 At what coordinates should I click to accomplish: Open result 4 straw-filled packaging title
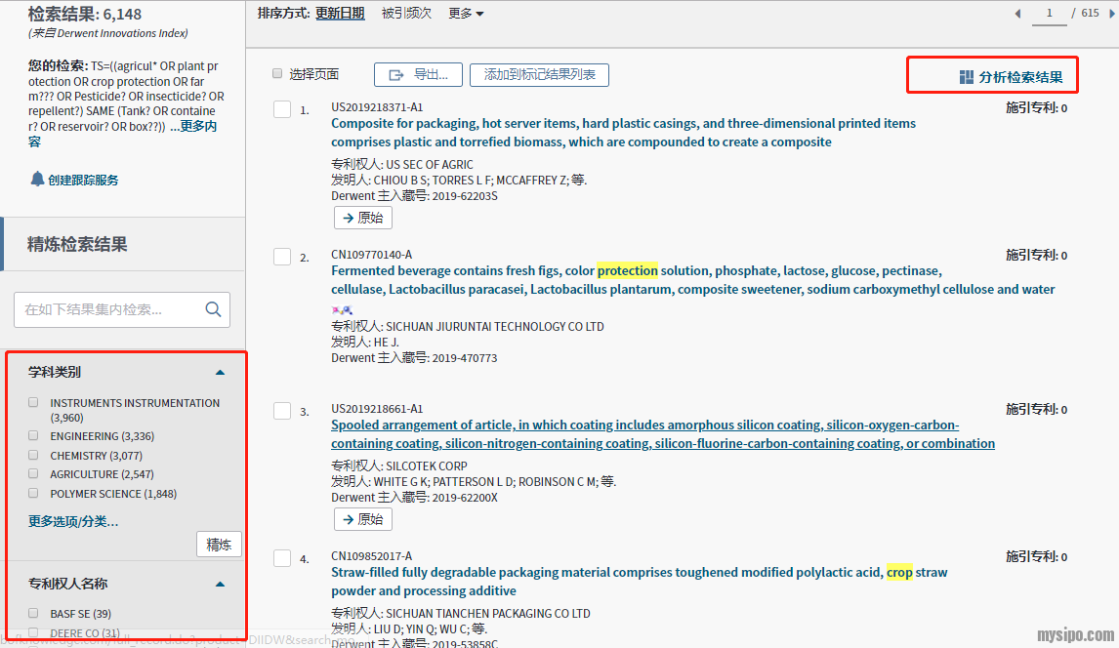coord(639,582)
